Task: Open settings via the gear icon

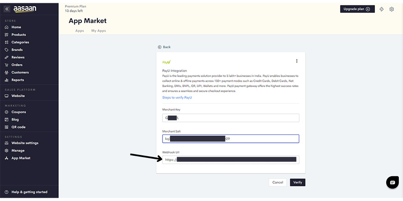Action: pyautogui.click(x=392, y=9)
